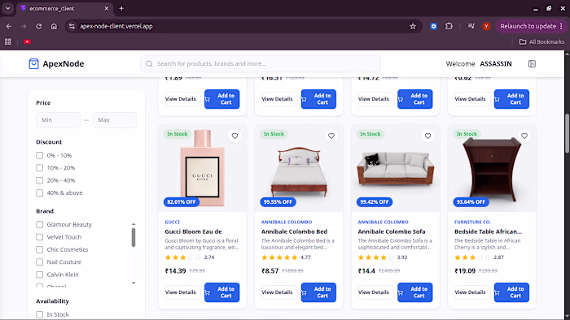570x320 pixels.
Task: Open browser extensions puzzle icon
Action: 449,26
